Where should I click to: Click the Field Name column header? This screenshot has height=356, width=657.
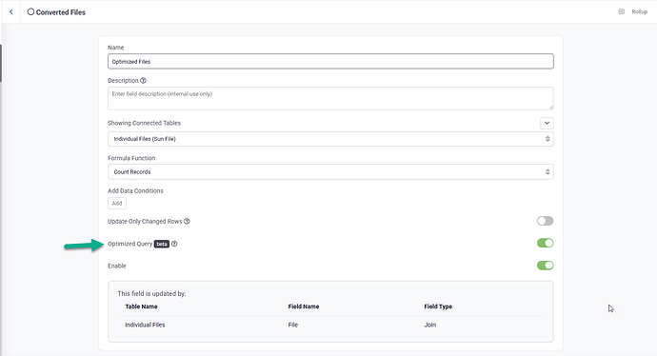pos(304,307)
